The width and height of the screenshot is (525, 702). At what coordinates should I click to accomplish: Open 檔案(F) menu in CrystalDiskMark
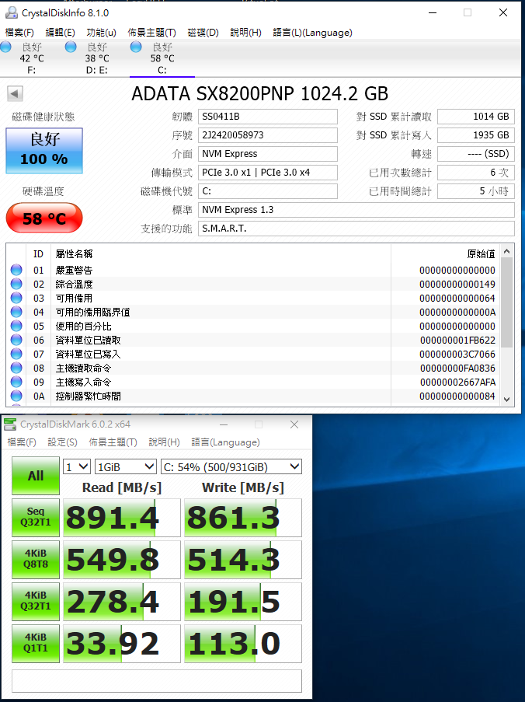pos(22,442)
